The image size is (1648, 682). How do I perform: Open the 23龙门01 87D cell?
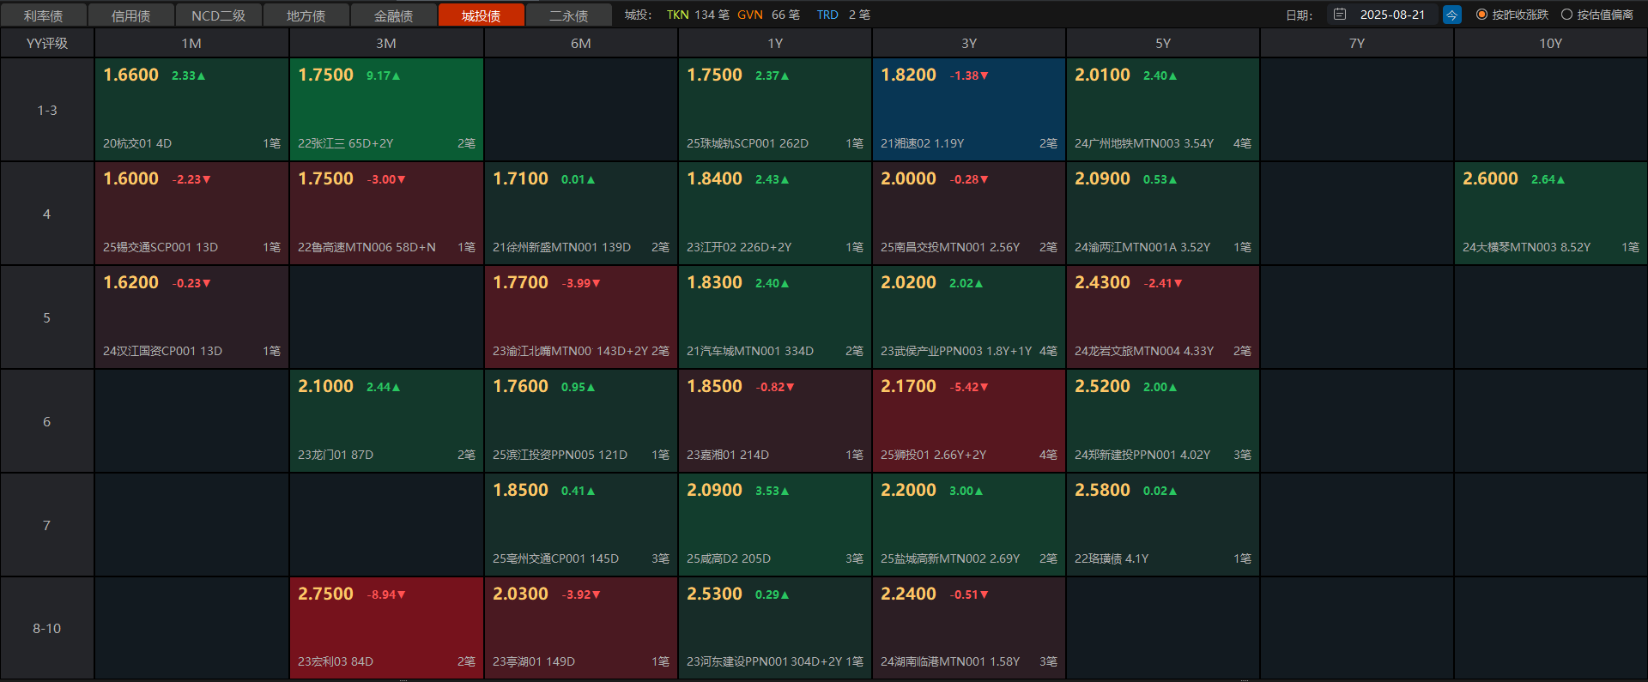pyautogui.click(x=386, y=420)
